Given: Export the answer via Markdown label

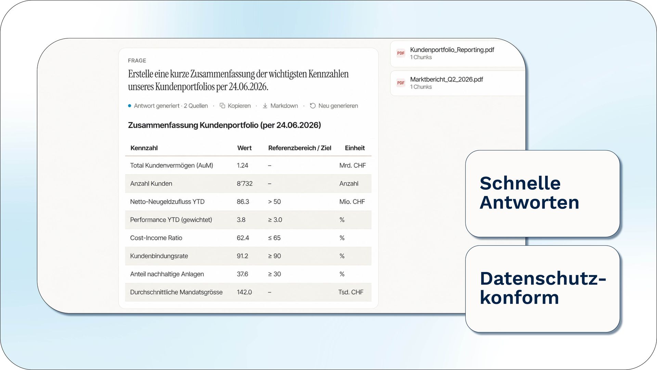Looking at the screenshot, I should click(284, 106).
